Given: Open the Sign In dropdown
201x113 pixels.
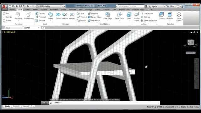Looking at the screenshot, I should click(165, 6).
